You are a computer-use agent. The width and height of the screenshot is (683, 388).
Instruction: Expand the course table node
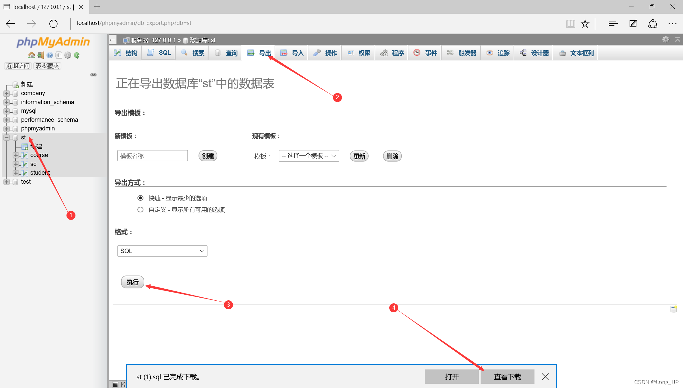pos(16,155)
